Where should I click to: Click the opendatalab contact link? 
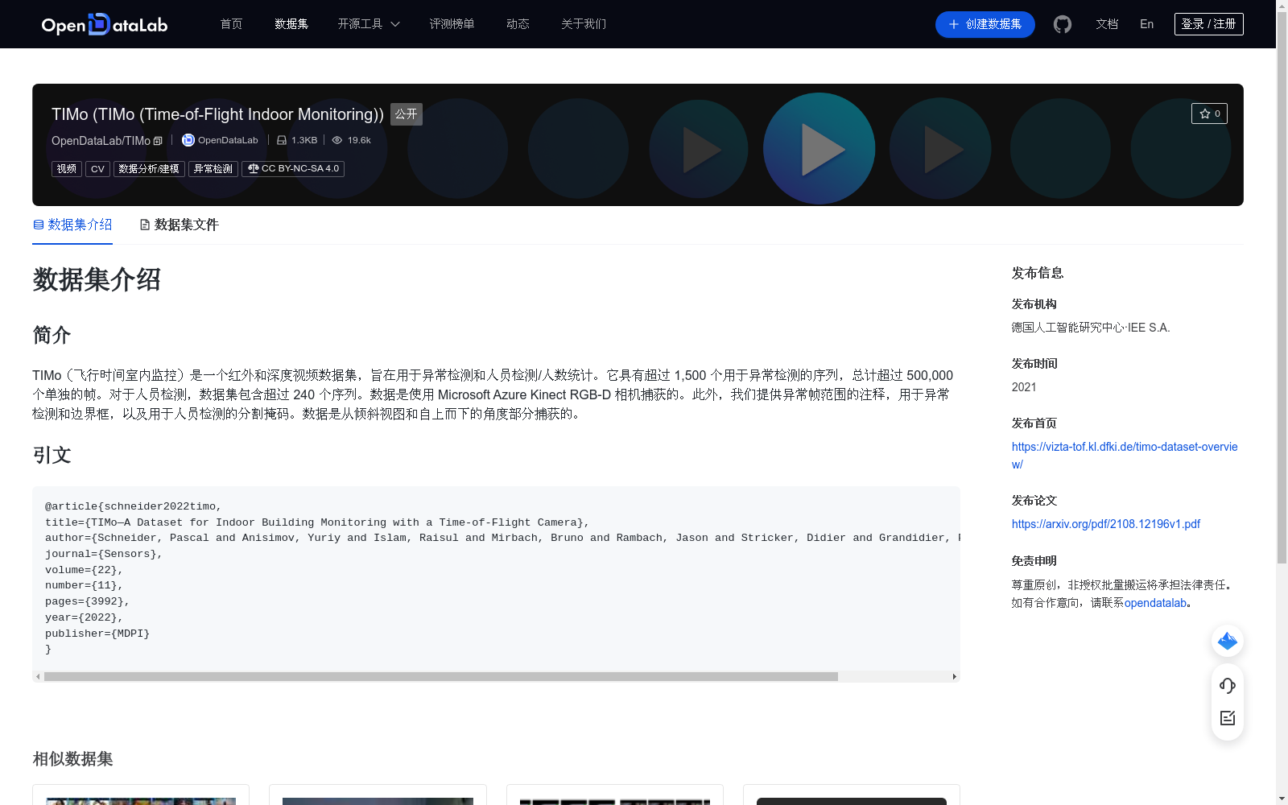click(x=1155, y=603)
